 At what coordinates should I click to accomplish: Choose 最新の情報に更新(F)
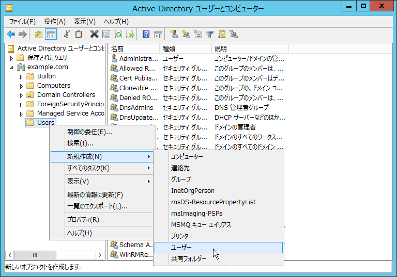pyautogui.click(x=102, y=194)
